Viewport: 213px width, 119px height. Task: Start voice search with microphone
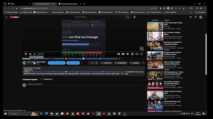click(134, 17)
